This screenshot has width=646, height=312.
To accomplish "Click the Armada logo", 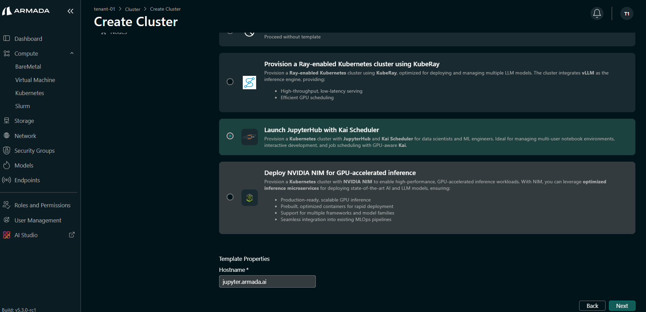I will (x=26, y=11).
